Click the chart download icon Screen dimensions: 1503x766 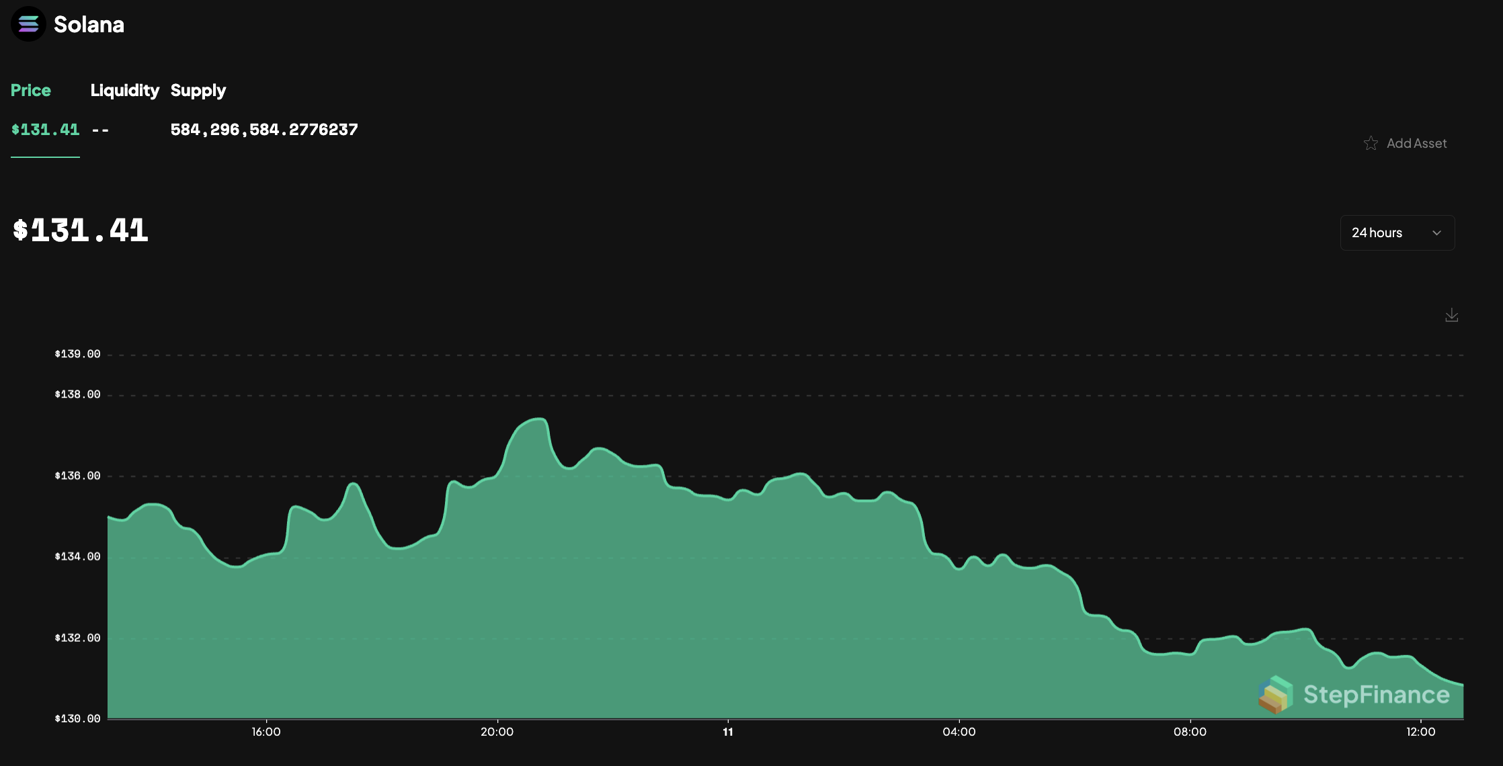(x=1451, y=315)
